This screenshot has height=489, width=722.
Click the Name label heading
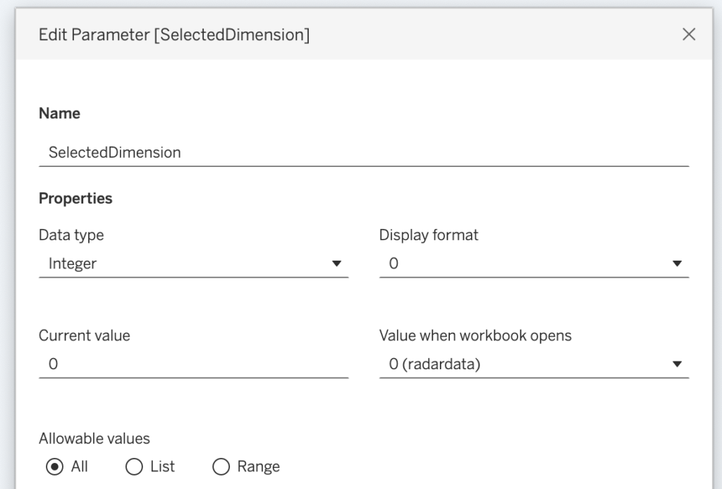point(59,113)
